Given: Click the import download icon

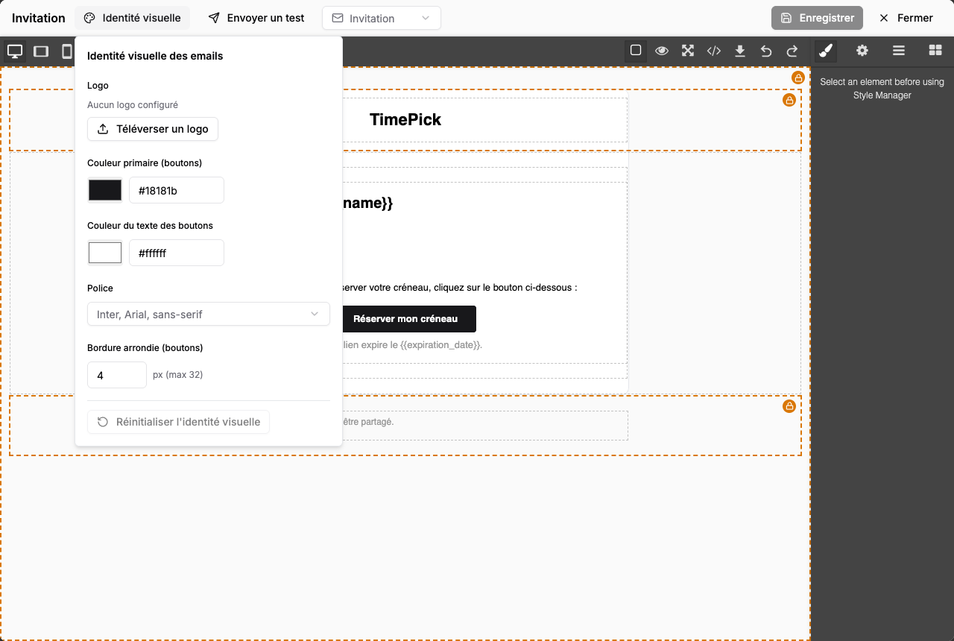Looking at the screenshot, I should click(x=740, y=51).
